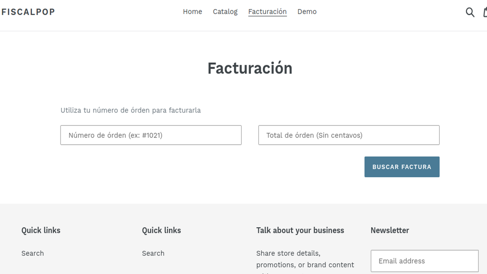Click the underlined Facturación link in header
The height and width of the screenshot is (274, 487).
(267, 12)
